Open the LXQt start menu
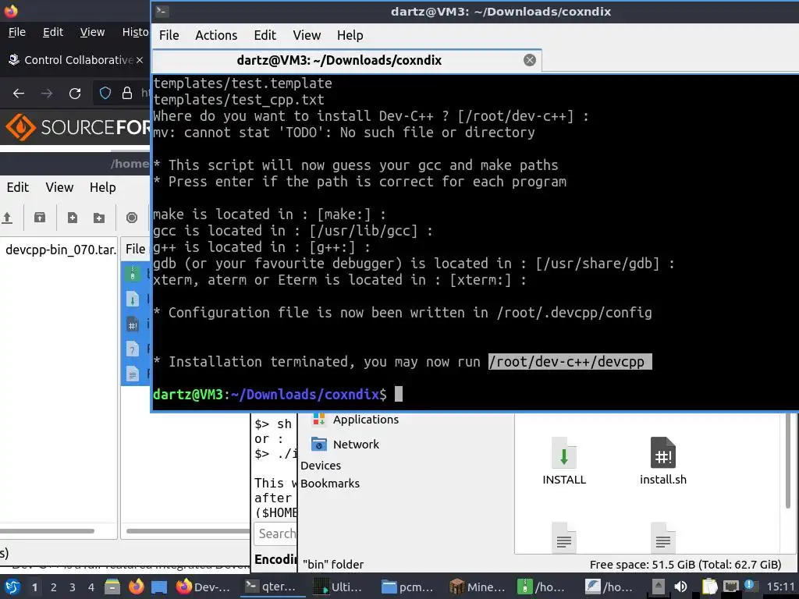The height and width of the screenshot is (599, 799). click(x=12, y=587)
